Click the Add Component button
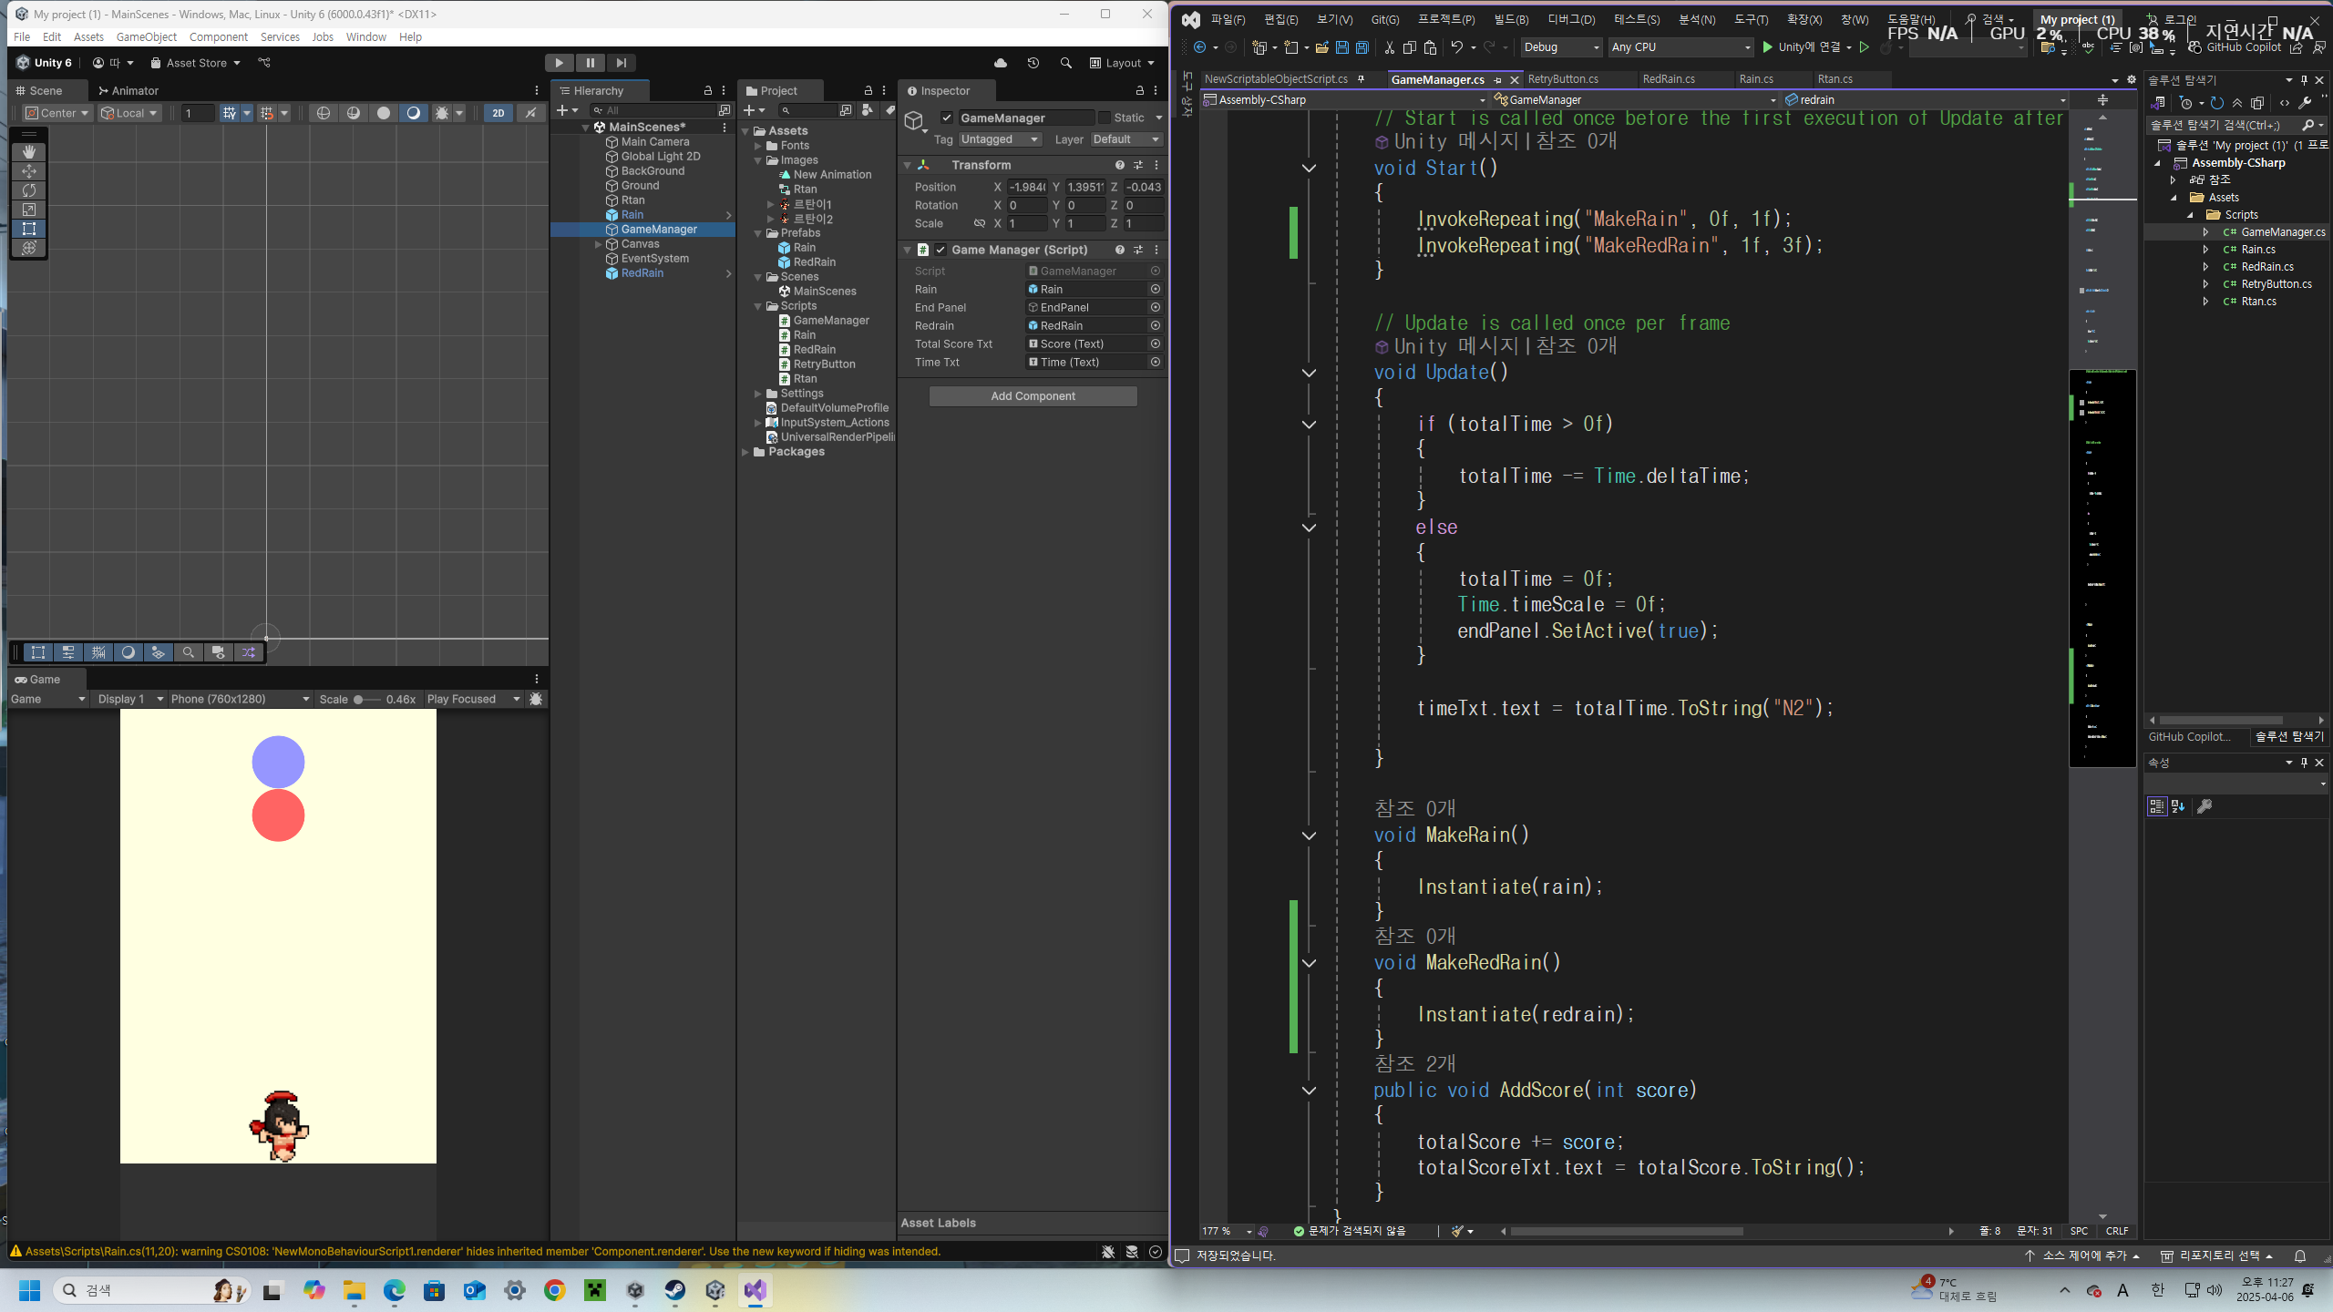 [x=1033, y=396]
